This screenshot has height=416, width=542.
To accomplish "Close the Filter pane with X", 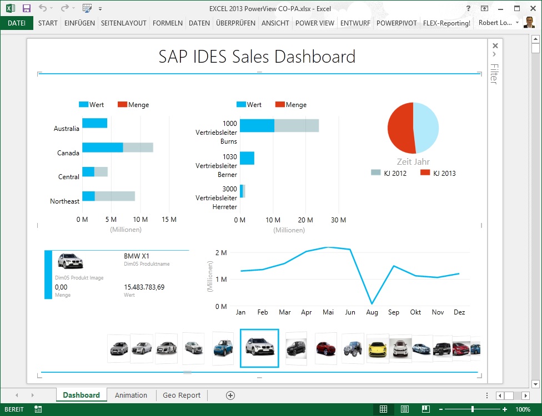I will pos(495,45).
